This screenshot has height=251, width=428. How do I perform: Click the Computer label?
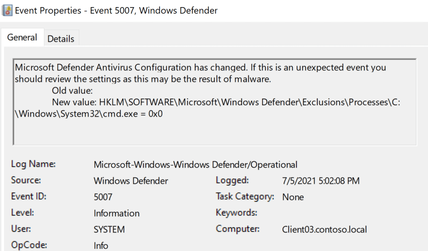pos(237,229)
